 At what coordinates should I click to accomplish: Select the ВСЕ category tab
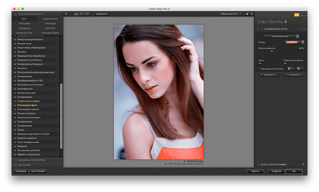[x=24, y=19]
